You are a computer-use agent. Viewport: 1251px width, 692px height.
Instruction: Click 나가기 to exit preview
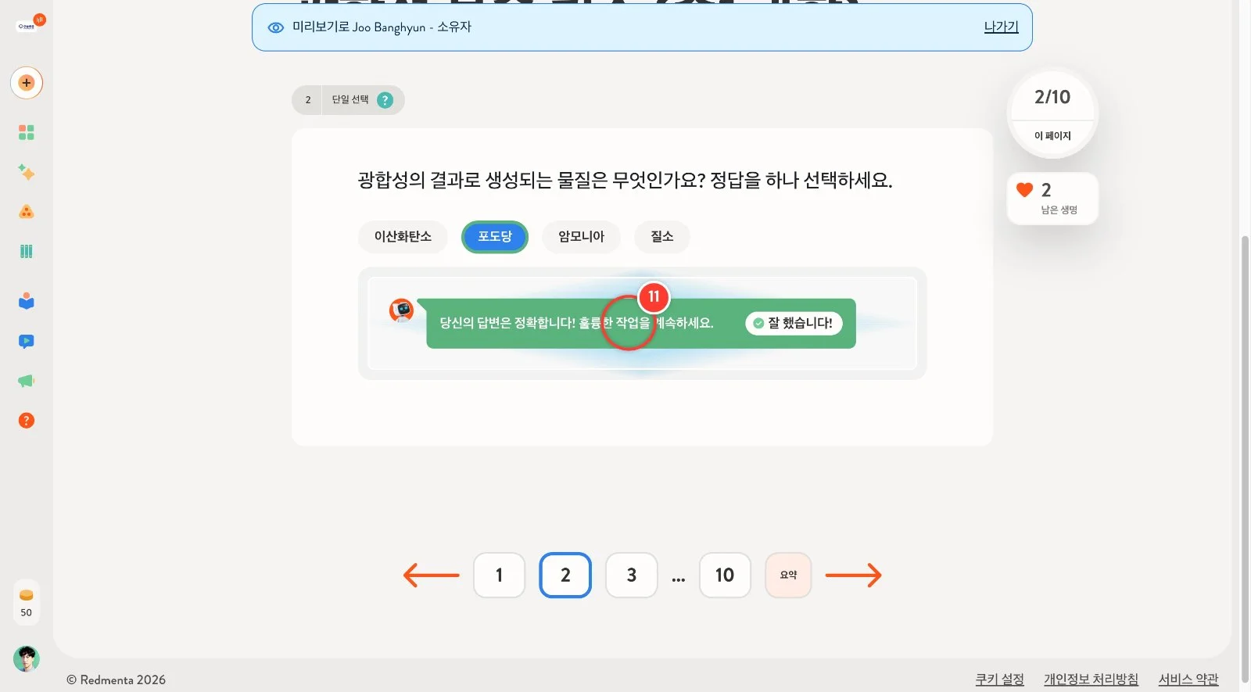[x=1001, y=27]
